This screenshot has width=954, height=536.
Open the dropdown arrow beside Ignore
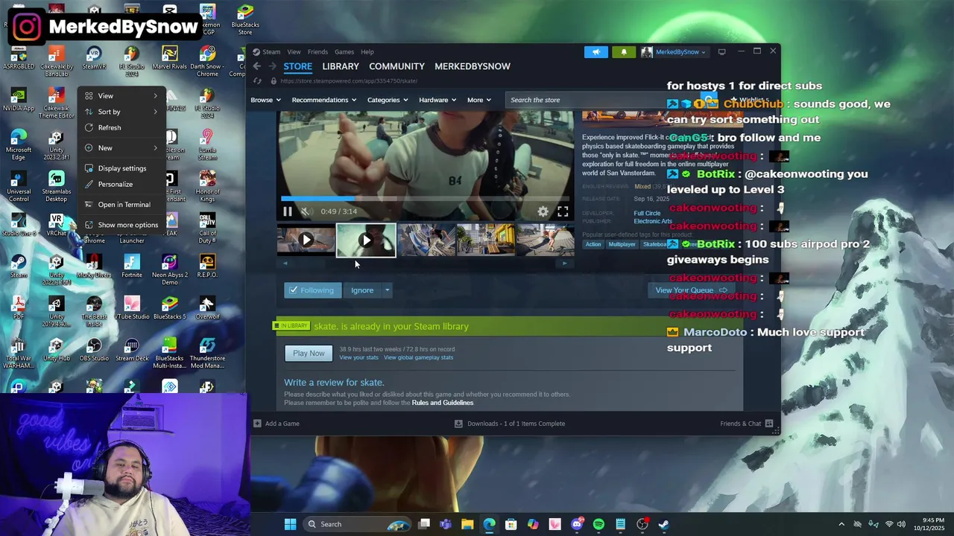pyautogui.click(x=387, y=290)
